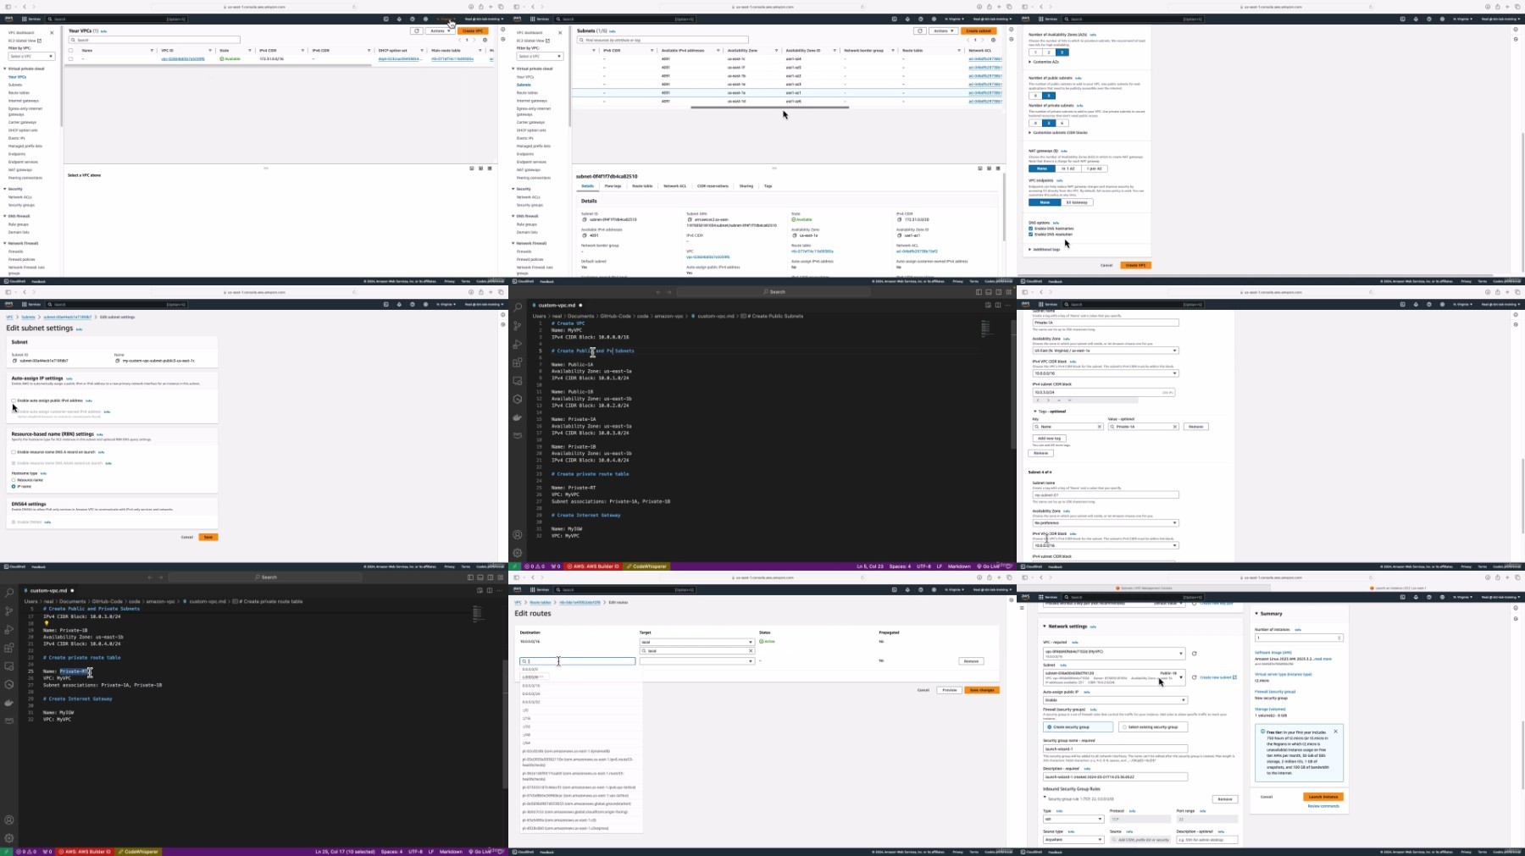Refresh VPC list in Network settings
This screenshot has height=856, width=1525.
tap(1194, 654)
